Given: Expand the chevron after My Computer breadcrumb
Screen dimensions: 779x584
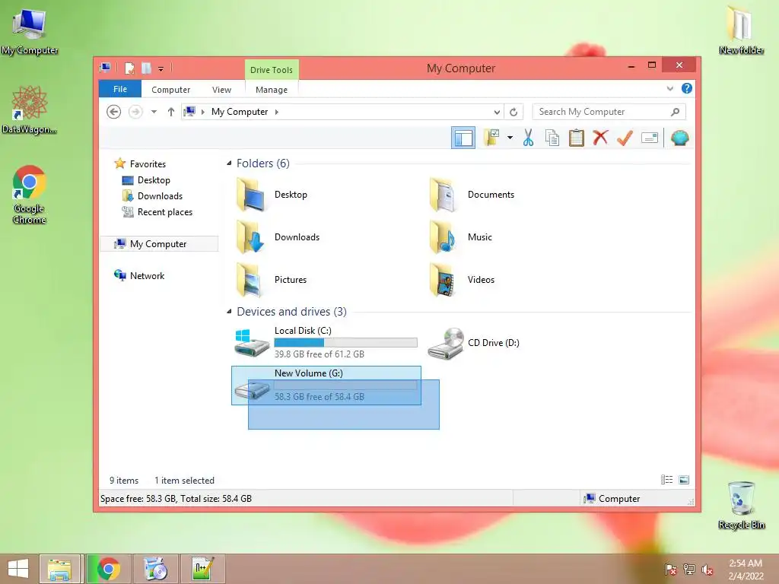Looking at the screenshot, I should pyautogui.click(x=277, y=112).
